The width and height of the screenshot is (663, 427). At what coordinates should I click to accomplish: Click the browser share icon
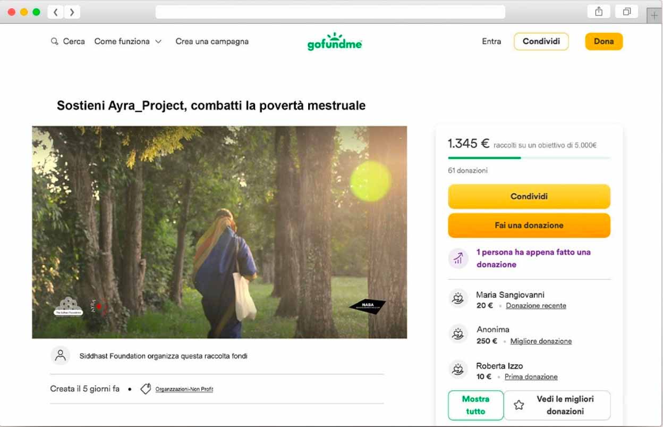click(599, 12)
